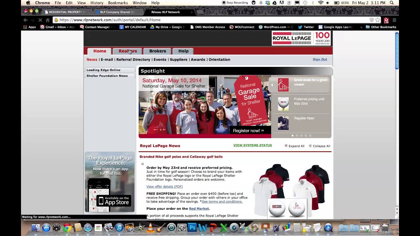This screenshot has height=236, width=420.
Task: Open System Preferences from the dock
Action: point(182,227)
